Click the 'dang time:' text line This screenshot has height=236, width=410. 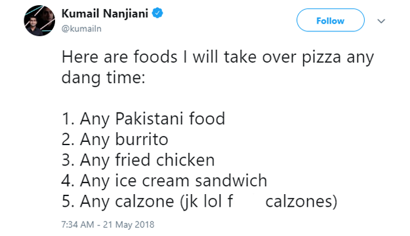pyautogui.click(x=103, y=77)
